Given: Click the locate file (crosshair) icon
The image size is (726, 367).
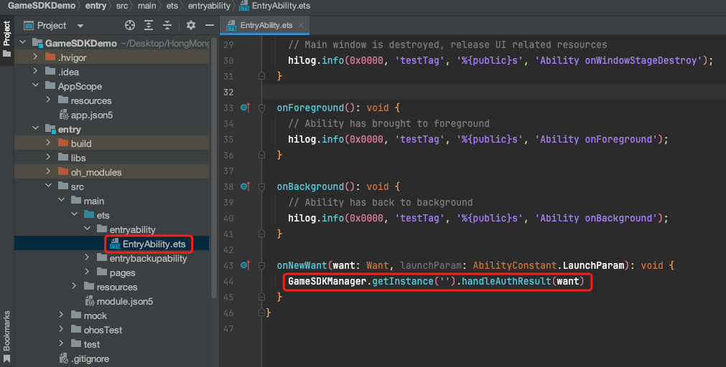Looking at the screenshot, I should (130, 25).
